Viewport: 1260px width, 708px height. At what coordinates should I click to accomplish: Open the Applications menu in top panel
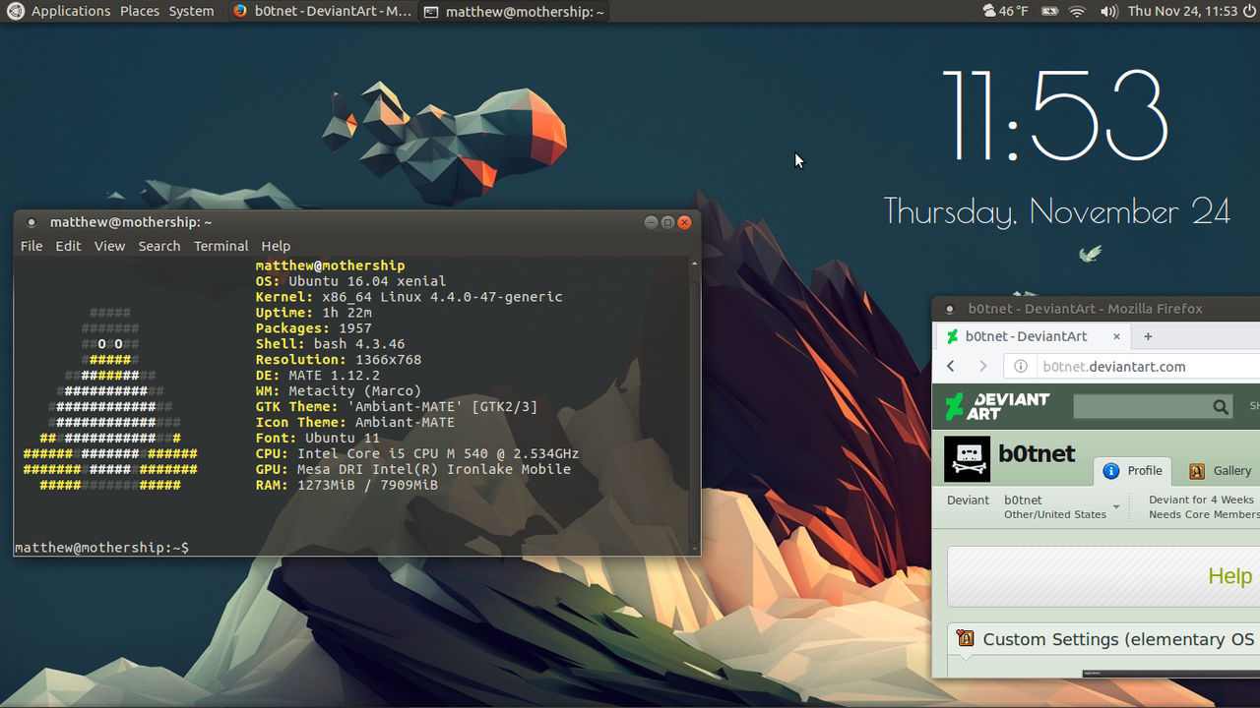coord(71,11)
